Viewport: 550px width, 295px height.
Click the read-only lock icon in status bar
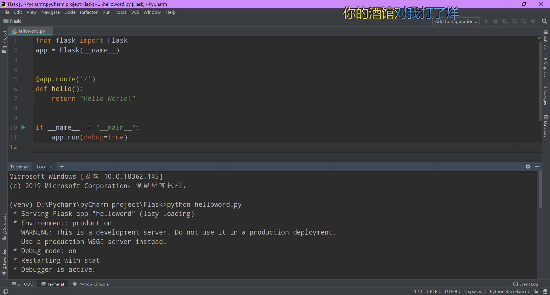[536, 292]
